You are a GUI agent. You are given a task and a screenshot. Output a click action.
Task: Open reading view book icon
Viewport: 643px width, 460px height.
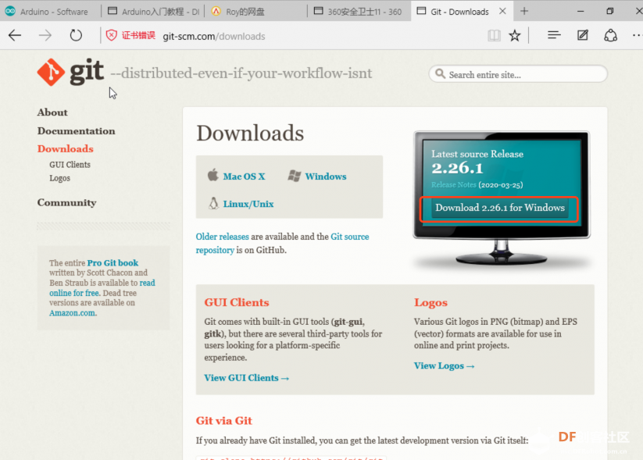(494, 36)
